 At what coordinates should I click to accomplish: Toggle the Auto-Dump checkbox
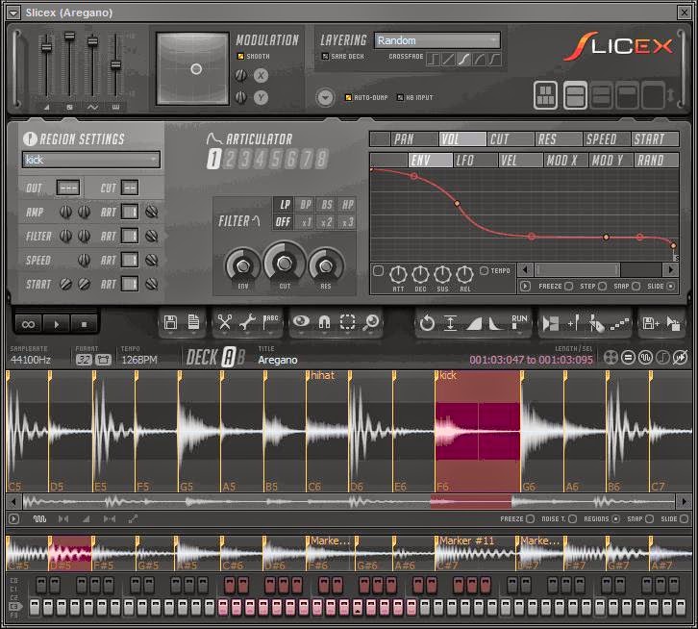coord(348,97)
